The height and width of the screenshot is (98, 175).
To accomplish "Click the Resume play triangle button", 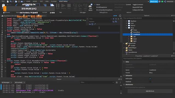I will 63,5.
